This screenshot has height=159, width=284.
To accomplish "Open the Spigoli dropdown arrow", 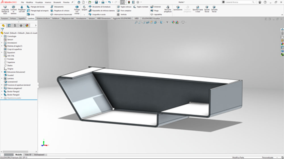I will click(x=84, y=14).
